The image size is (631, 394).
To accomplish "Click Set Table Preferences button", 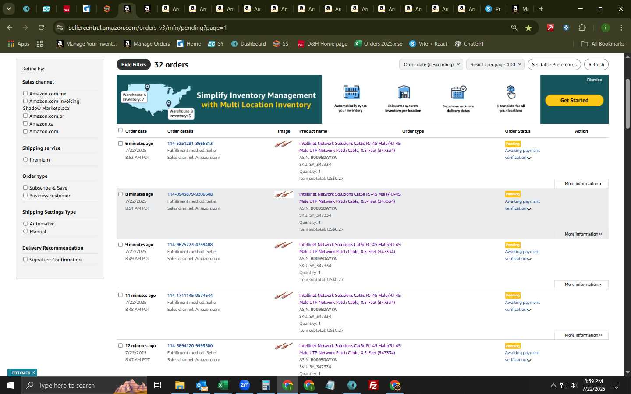I will pos(554,64).
